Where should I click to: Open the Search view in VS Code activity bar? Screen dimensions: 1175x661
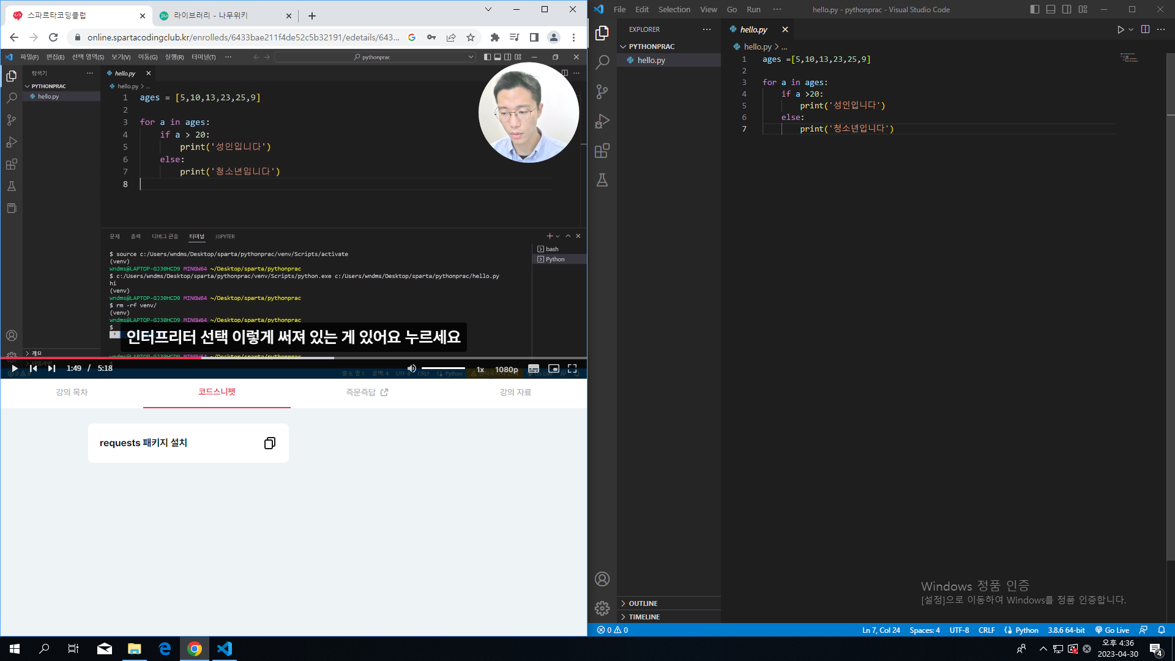pos(602,62)
